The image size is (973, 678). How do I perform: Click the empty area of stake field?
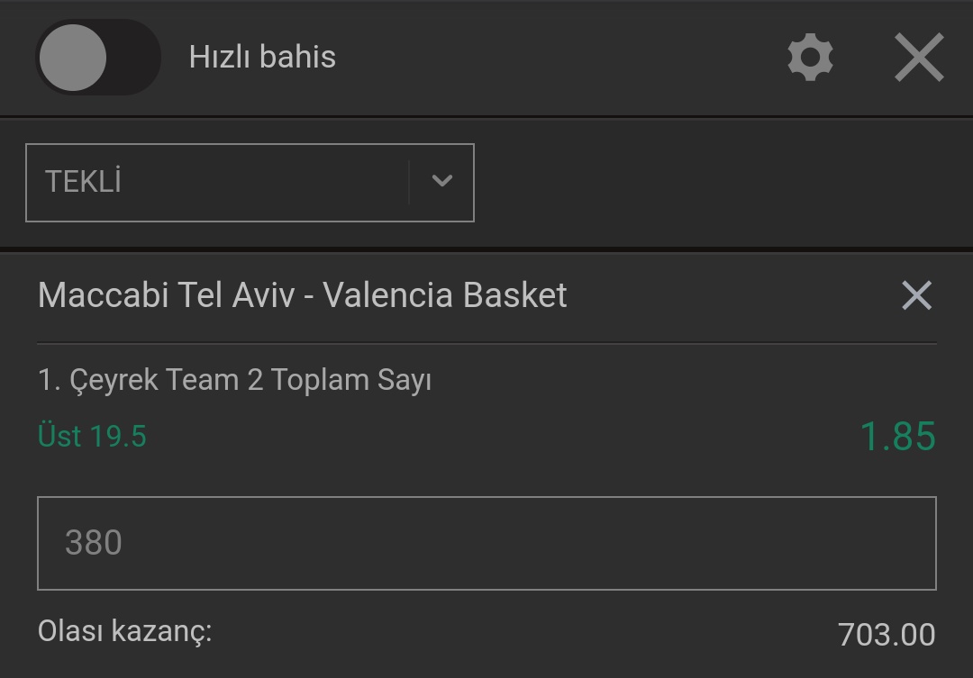click(527, 543)
